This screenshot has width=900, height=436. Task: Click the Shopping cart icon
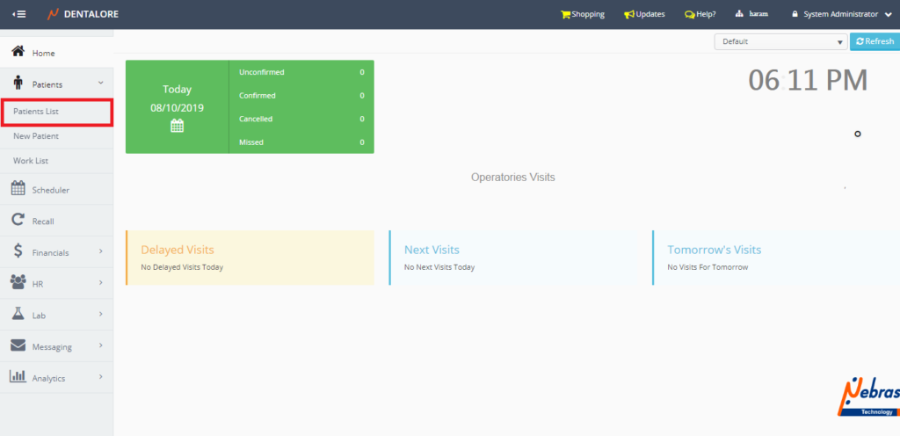pyautogui.click(x=565, y=14)
